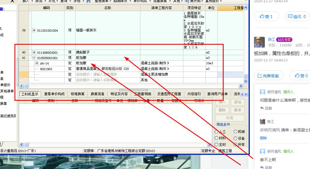Select the 设备 filter radio button
The width and height of the screenshot is (310, 169).
coord(235,138)
